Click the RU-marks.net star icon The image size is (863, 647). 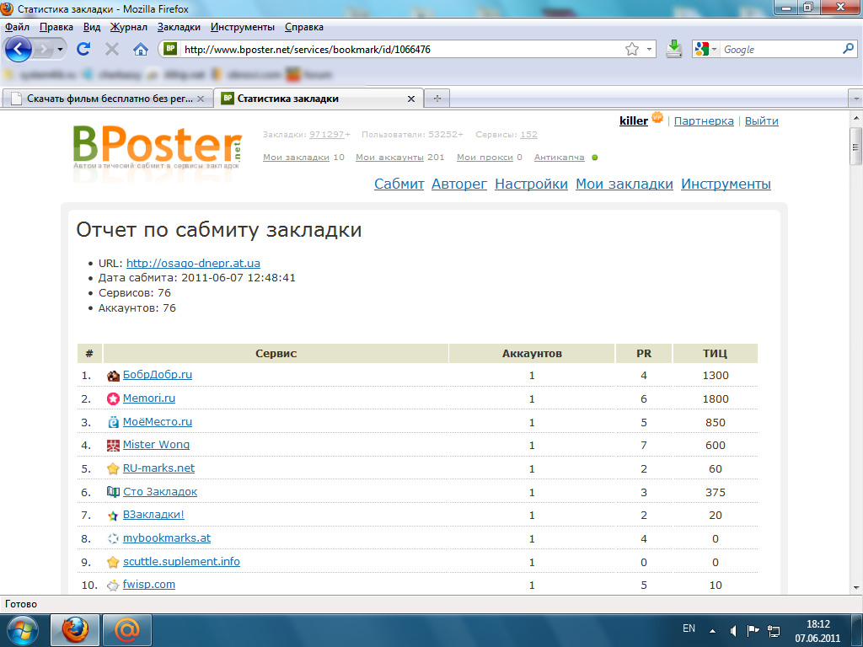click(x=113, y=468)
